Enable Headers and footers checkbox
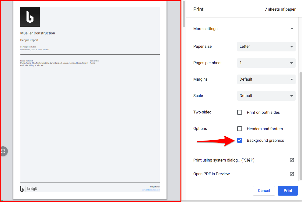Viewport: 302px width, 202px height. click(240, 128)
